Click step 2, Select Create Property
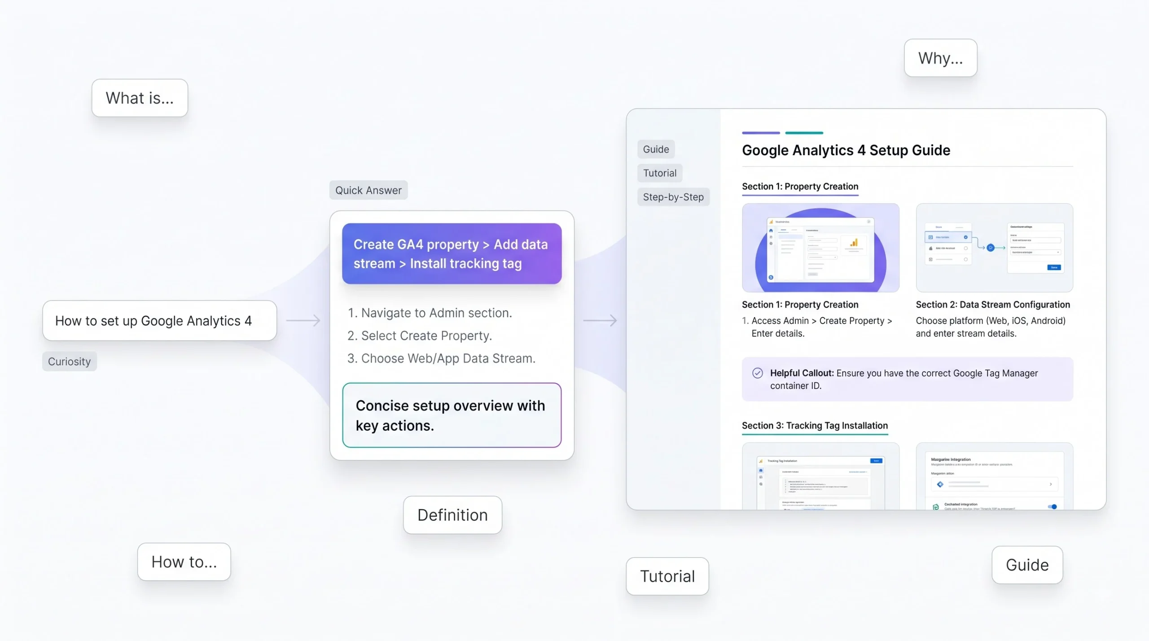The image size is (1149, 641). coord(420,336)
